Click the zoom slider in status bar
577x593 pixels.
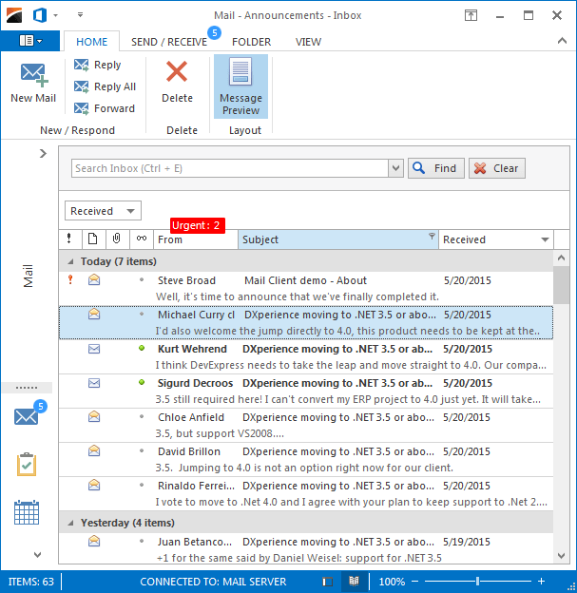coord(479,581)
